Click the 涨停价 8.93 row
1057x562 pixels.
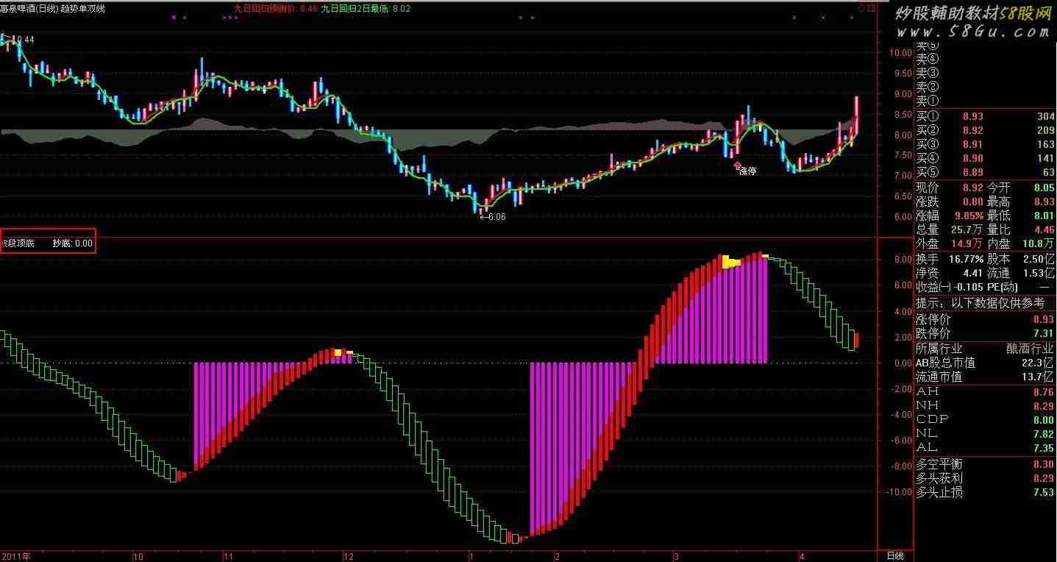tap(985, 320)
